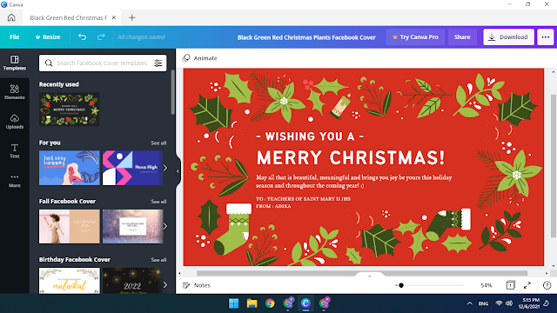Enter fullscreen present mode
The height and width of the screenshot is (313, 557).
click(527, 285)
